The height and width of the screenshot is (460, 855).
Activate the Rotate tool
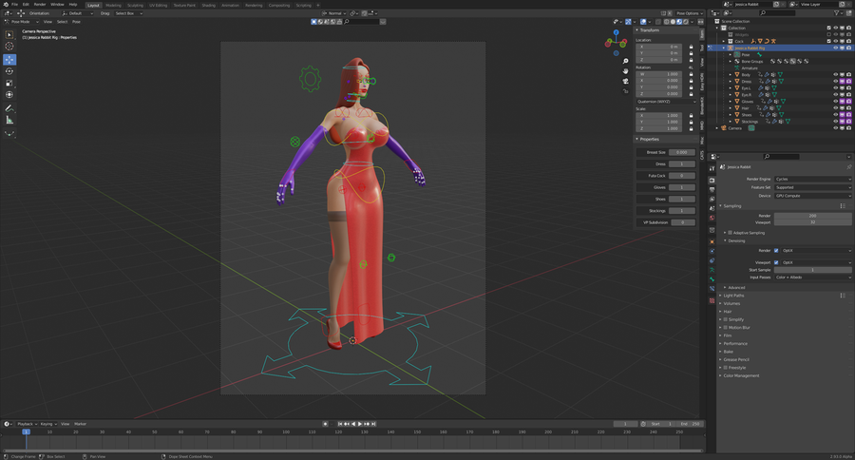tap(9, 71)
